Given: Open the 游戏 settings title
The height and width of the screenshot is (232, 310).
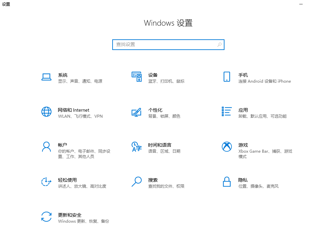Looking at the screenshot, I should click(243, 145).
